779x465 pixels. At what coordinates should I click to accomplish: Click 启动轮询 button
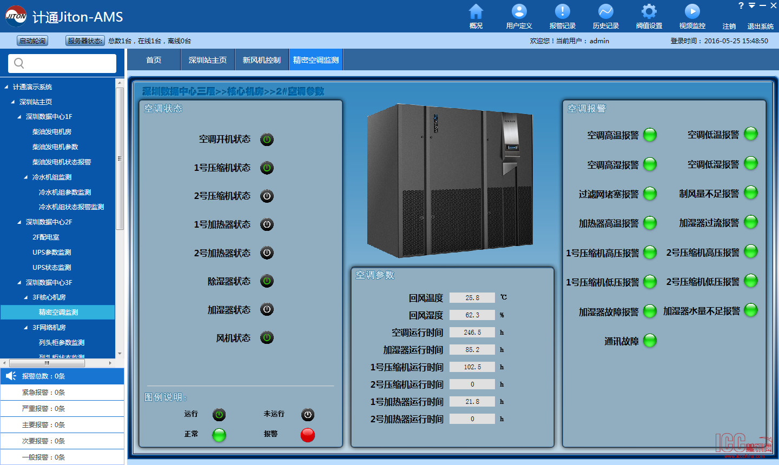tap(32, 41)
